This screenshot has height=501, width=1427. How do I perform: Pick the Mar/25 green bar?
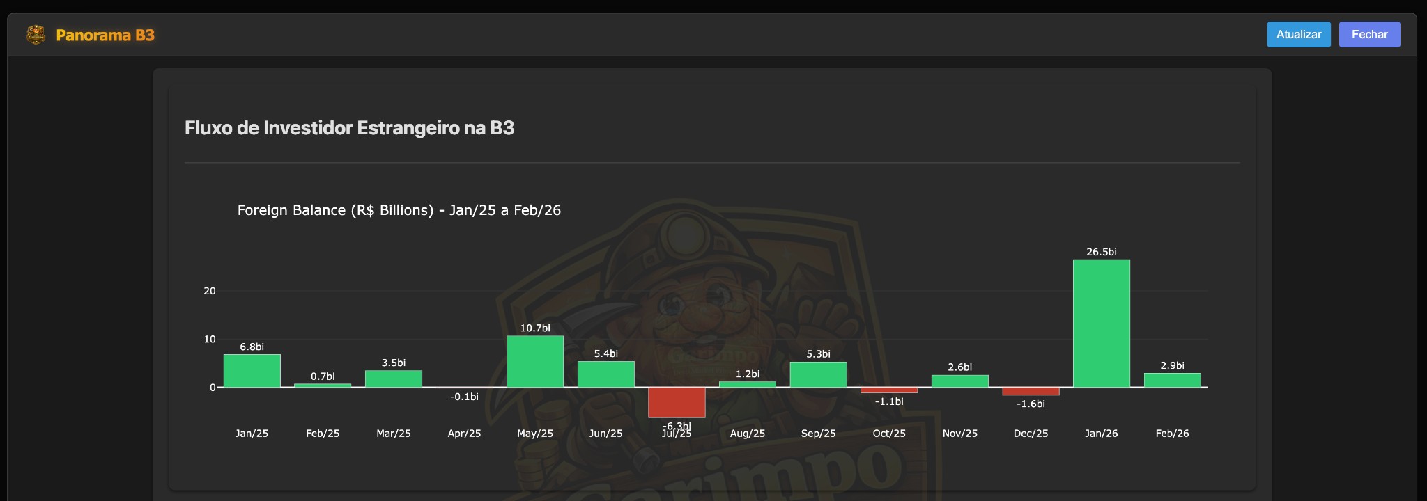point(393,379)
